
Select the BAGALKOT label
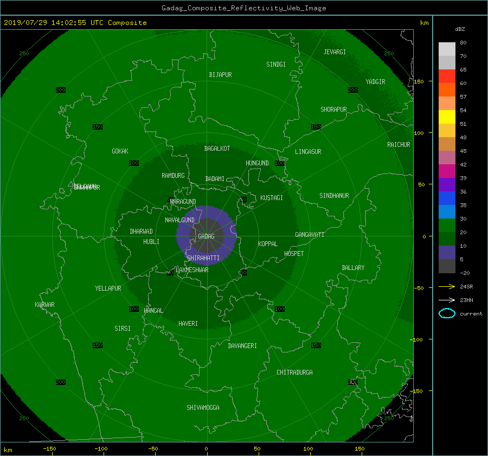(217, 149)
